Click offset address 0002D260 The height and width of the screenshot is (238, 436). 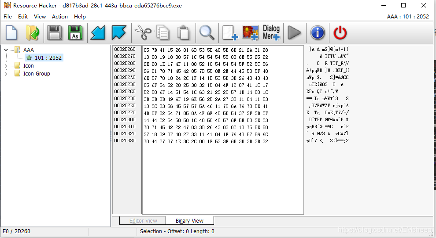tap(125, 49)
